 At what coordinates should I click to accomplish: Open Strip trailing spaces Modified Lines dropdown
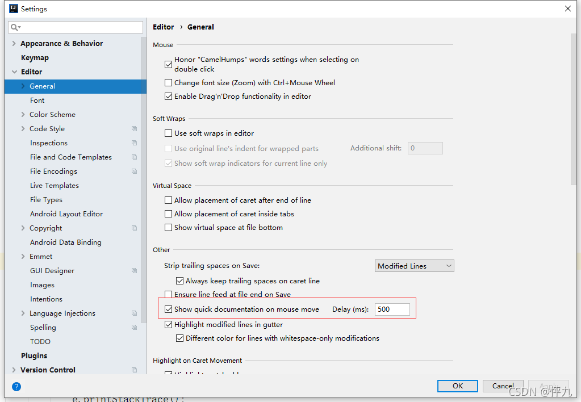tap(414, 266)
